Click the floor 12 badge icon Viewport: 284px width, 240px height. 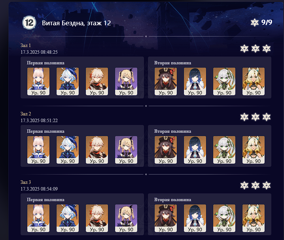(x=29, y=23)
